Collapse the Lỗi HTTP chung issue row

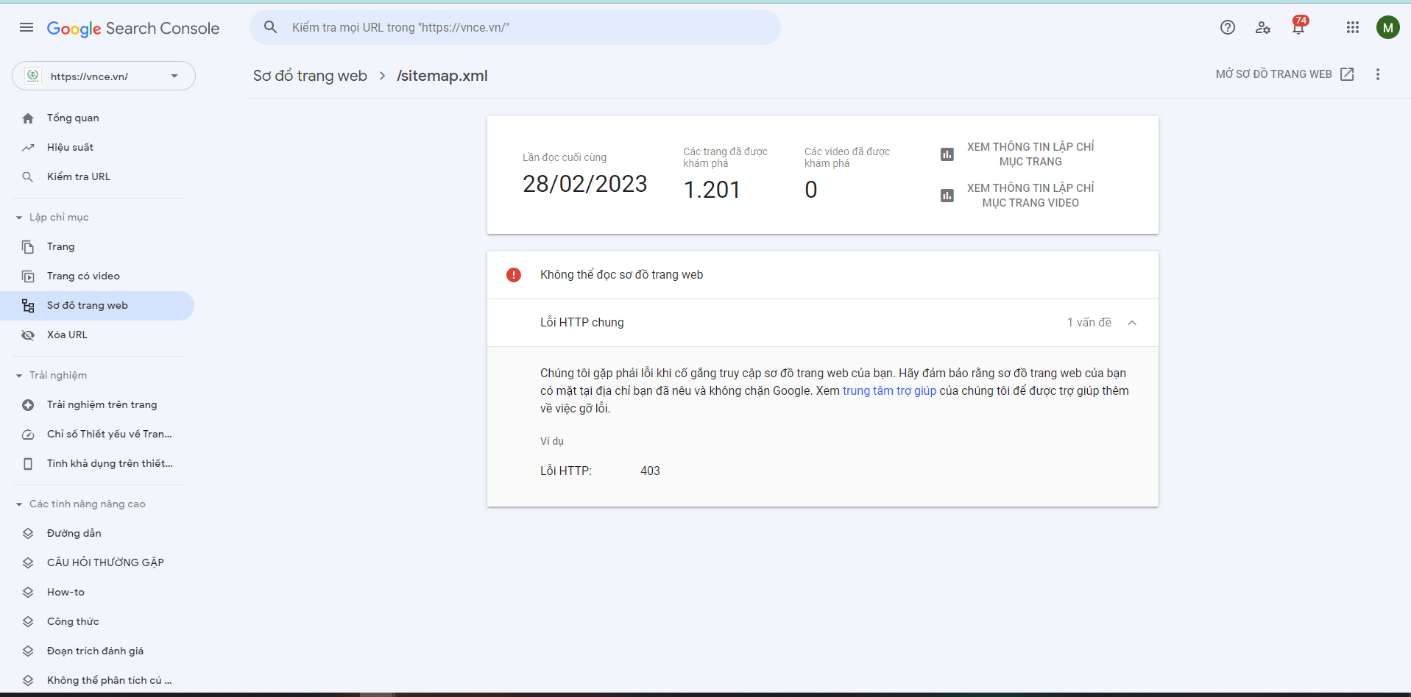pyautogui.click(x=823, y=323)
